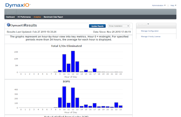Click the DymaxIO logo
The image size is (181, 117).
(x=18, y=5)
